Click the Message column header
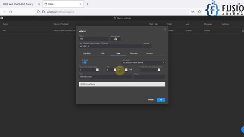The image size is (244, 137). point(208,24)
